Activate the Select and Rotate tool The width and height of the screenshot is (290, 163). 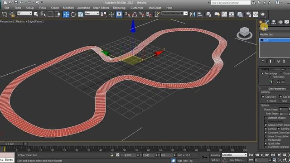73,14
